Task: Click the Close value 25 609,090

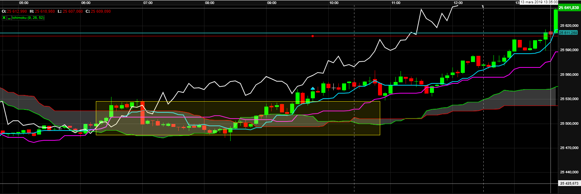Action: pos(101,12)
